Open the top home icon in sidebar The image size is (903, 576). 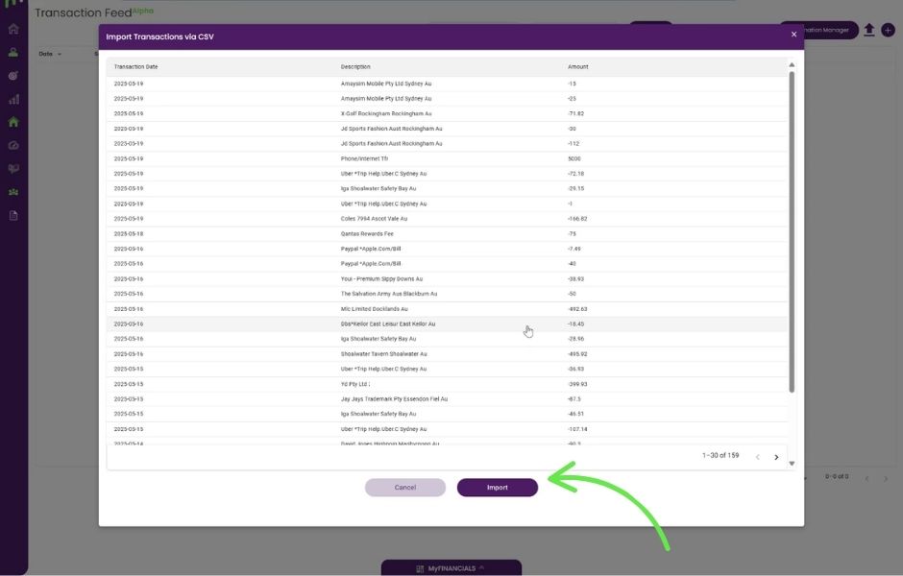point(13,29)
